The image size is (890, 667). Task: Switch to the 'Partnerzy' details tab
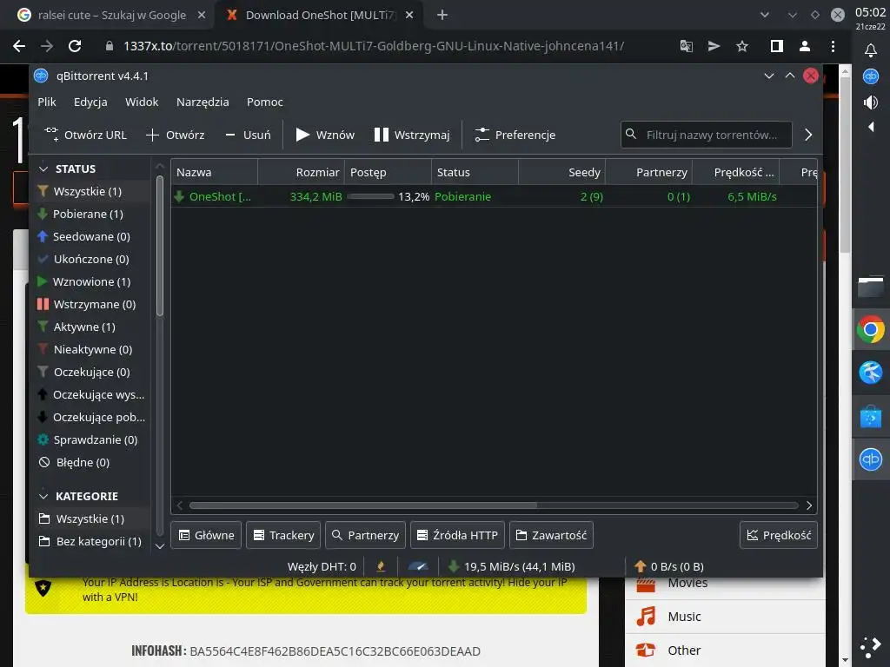(366, 535)
